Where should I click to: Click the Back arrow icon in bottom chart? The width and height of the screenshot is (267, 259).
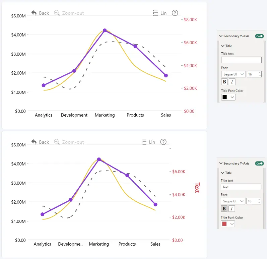coord(34,142)
